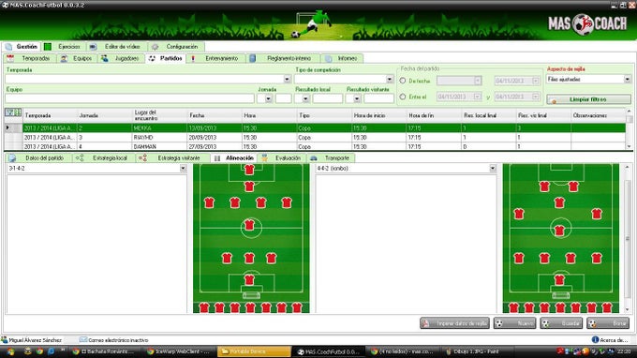Click the Informes tab document icon
The width and height of the screenshot is (637, 358).
(x=328, y=58)
